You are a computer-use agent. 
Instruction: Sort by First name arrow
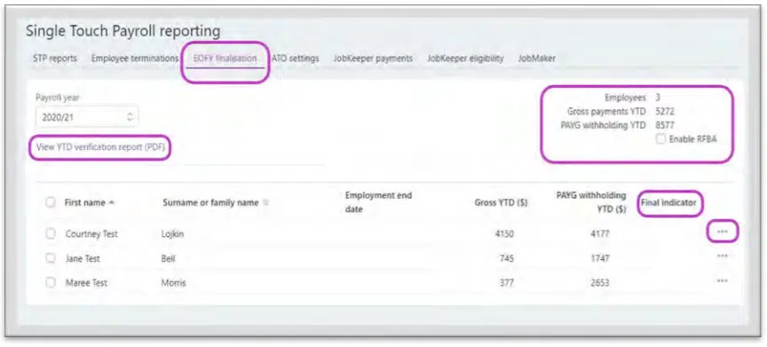pos(112,202)
